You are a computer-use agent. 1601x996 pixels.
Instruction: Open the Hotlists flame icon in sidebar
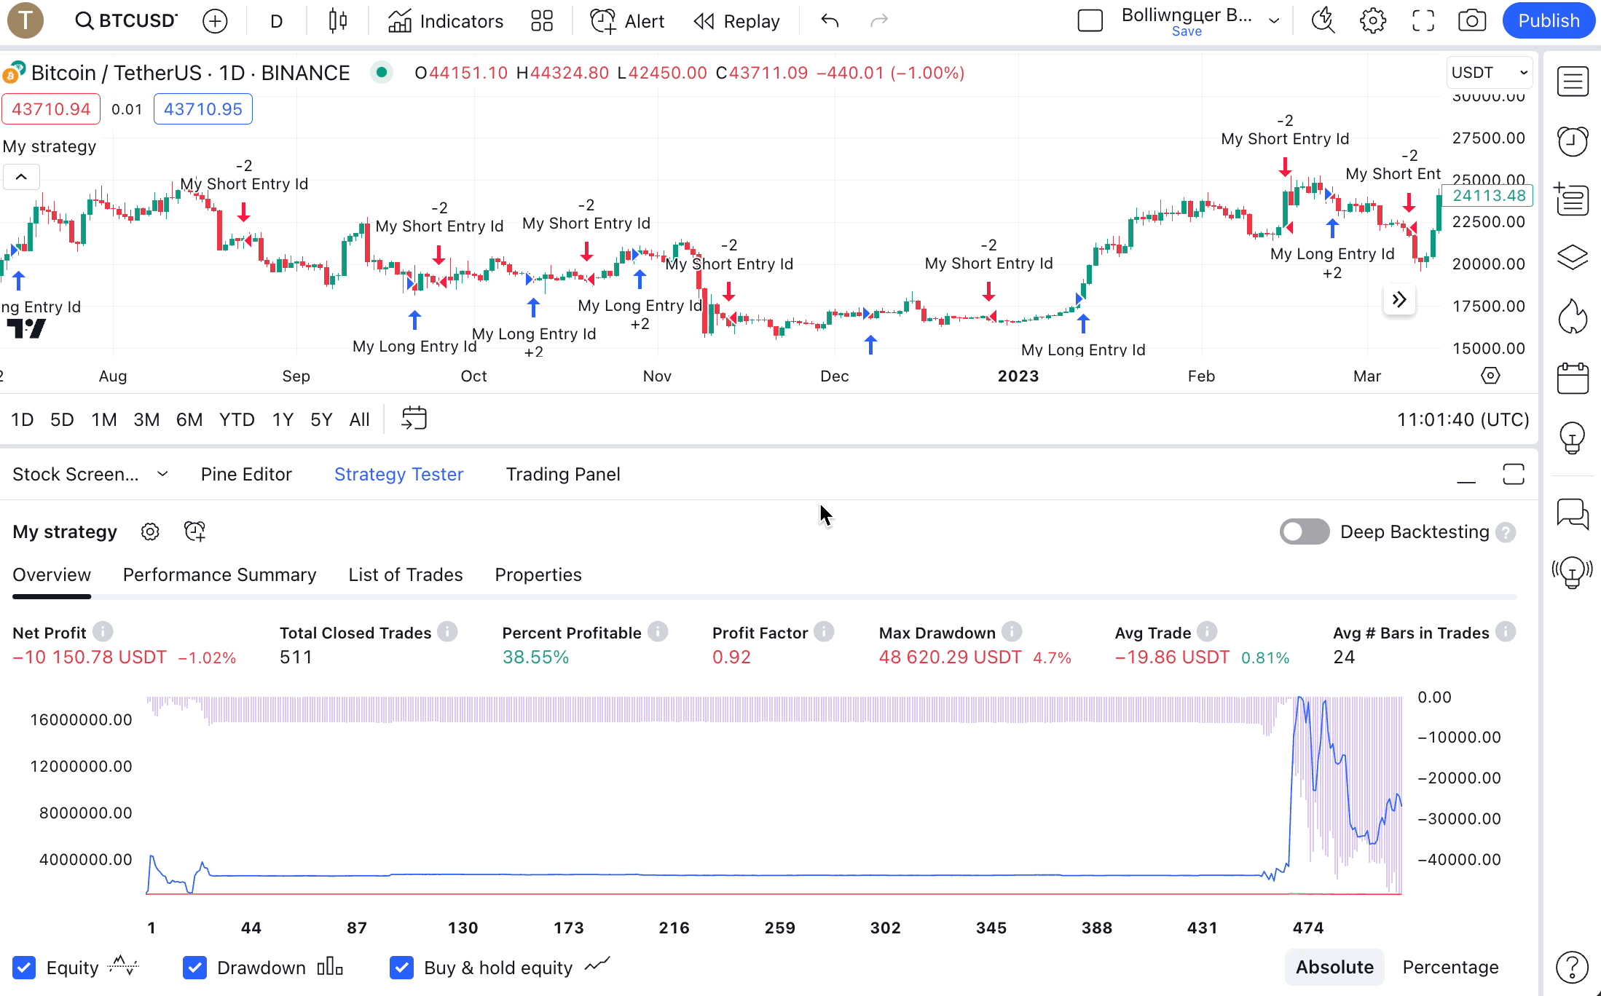(x=1573, y=315)
